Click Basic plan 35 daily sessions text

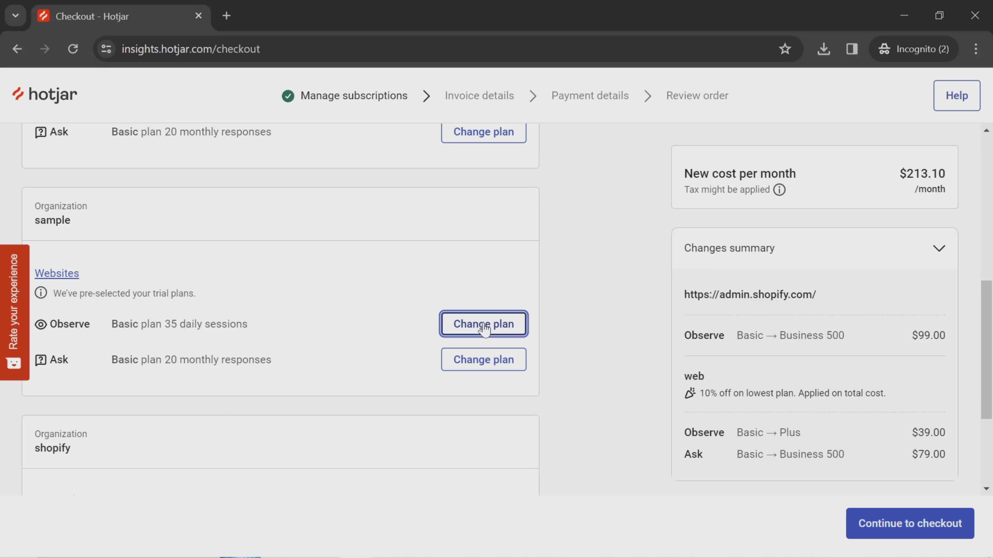click(179, 324)
